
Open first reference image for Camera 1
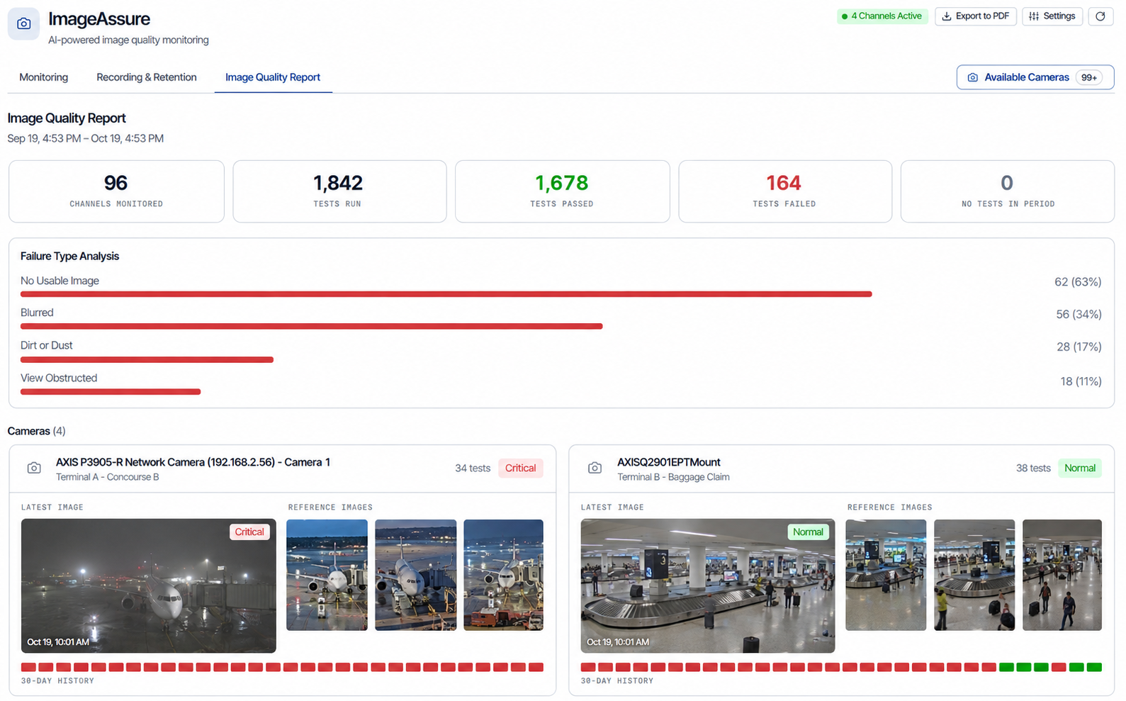point(327,575)
